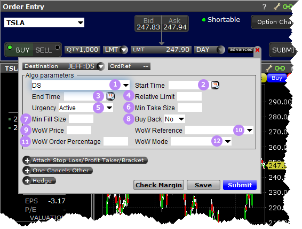Select SELL side toggle
The image size is (302, 229).
coord(47,50)
